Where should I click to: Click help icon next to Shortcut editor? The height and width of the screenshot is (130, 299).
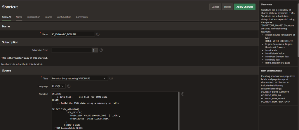coord(183,94)
